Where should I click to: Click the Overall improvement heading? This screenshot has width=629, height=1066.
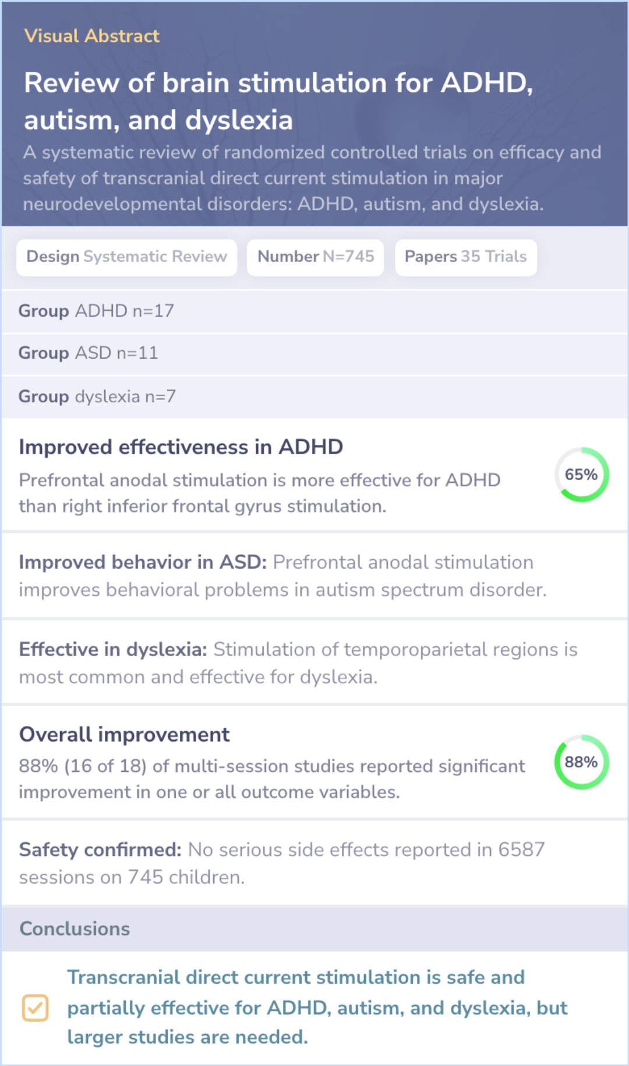[x=124, y=735]
